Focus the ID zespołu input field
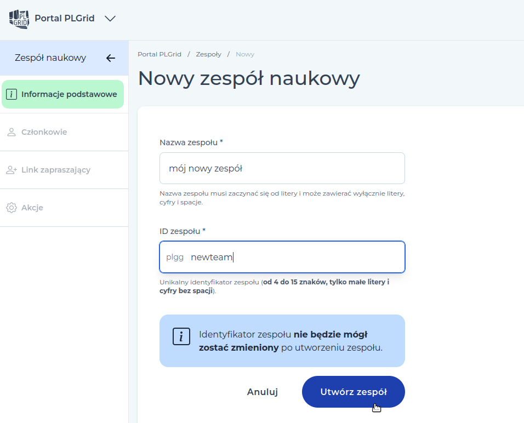Viewport: 524px width, 423px height. pyautogui.click(x=282, y=257)
